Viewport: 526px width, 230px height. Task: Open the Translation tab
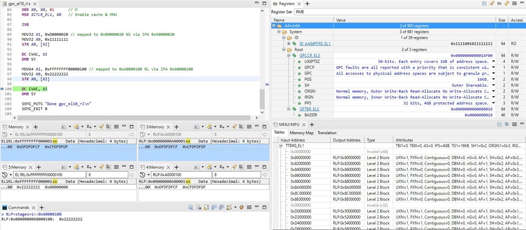pos(327,133)
